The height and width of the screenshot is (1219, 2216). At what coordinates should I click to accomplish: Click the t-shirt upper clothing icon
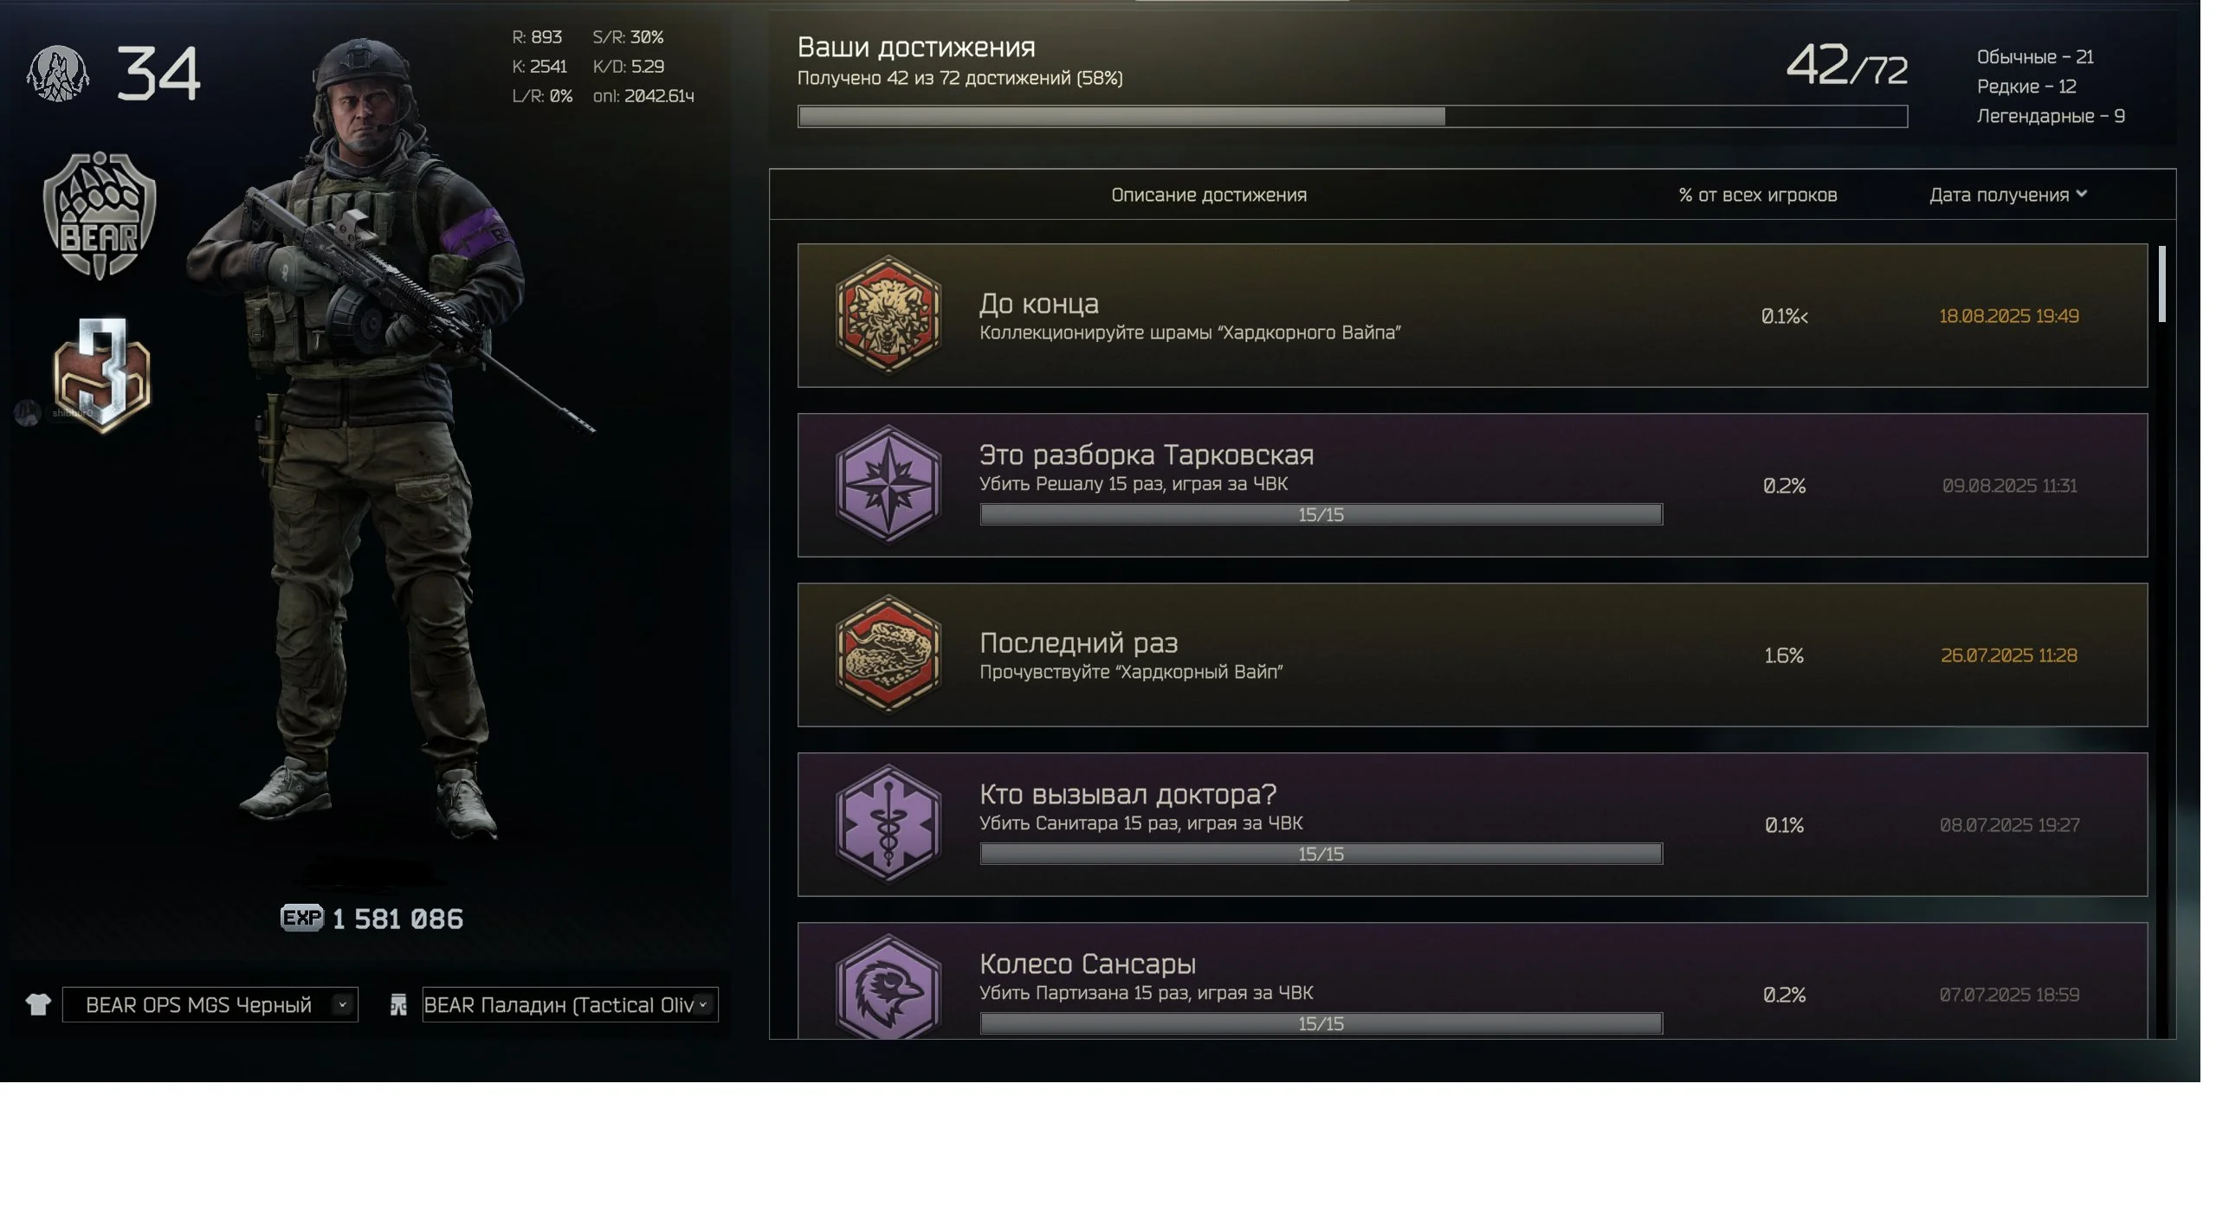[38, 1004]
